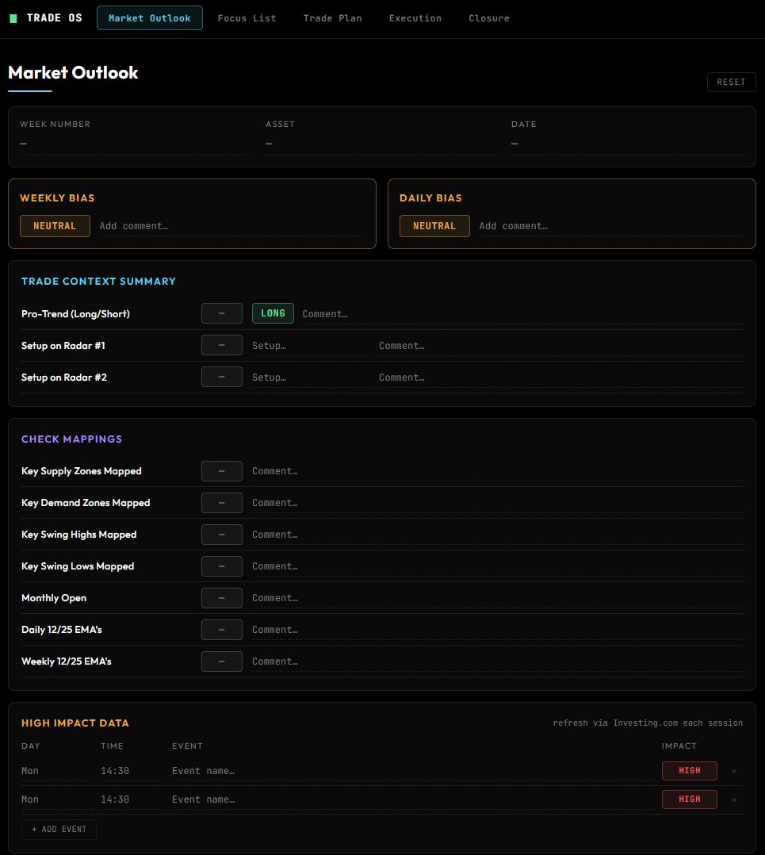This screenshot has height=855, width=765.
Task: Focus the Weekly Bias comment field
Action: click(x=231, y=226)
